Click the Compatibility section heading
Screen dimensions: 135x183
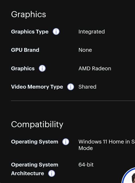point(37,125)
